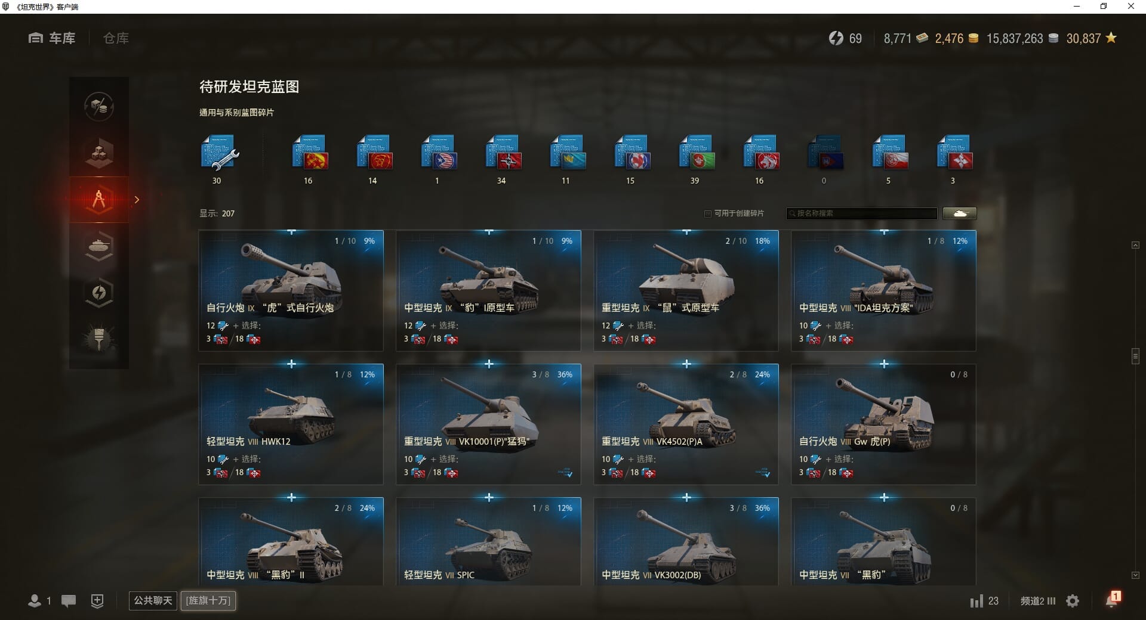The height and width of the screenshot is (620, 1146).
Task: Click the 按名称搜索 search field
Action: (x=862, y=213)
